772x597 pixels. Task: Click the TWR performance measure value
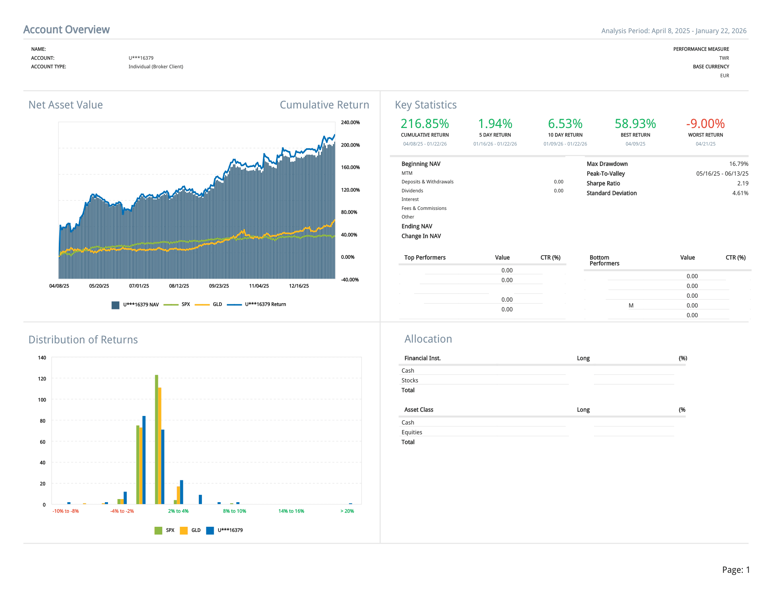click(x=724, y=58)
